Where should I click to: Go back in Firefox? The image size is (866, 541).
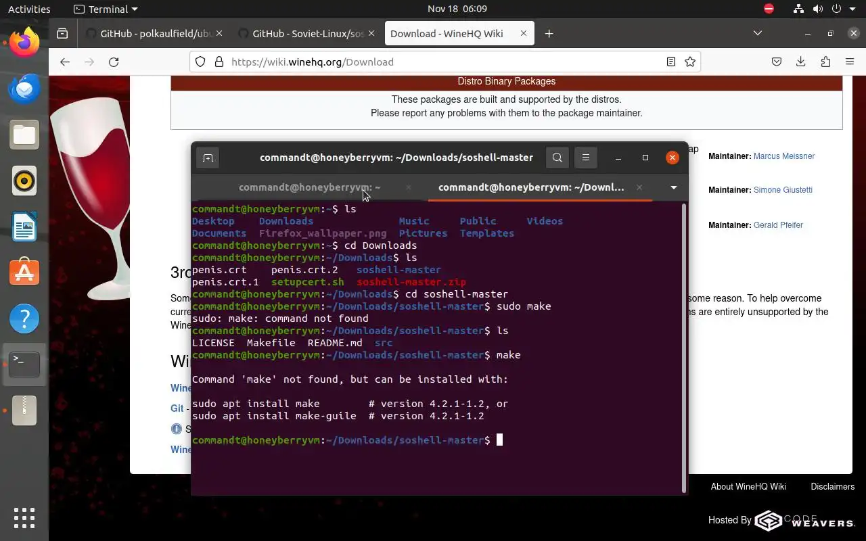(65, 62)
